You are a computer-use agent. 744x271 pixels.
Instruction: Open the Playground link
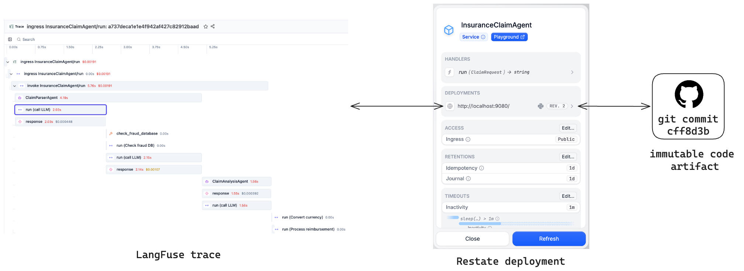coord(509,37)
